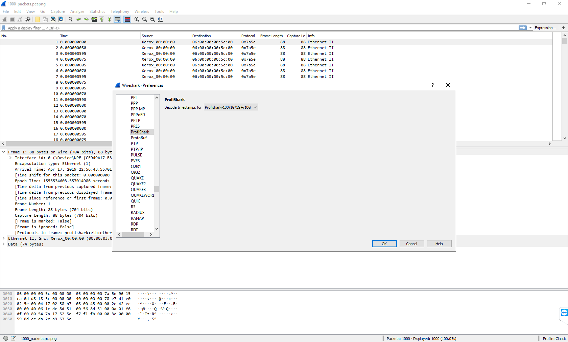
Task: Reload this capture file
Action: coord(61,19)
